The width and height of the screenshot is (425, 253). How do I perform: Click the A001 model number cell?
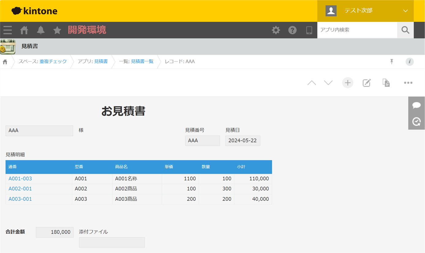coord(92,179)
